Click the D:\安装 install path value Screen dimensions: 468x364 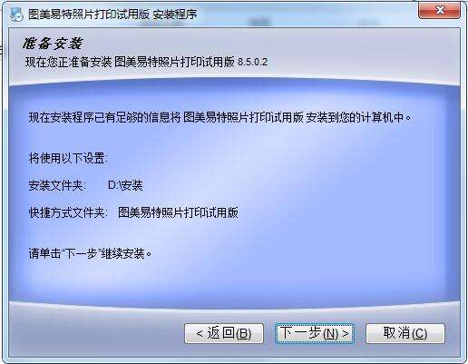125,185
